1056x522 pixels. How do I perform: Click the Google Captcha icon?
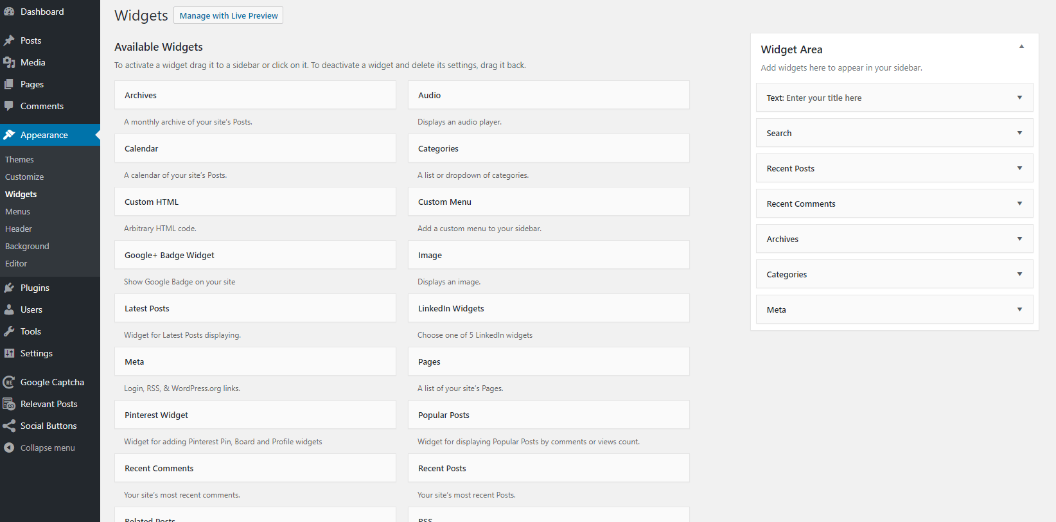(x=9, y=382)
